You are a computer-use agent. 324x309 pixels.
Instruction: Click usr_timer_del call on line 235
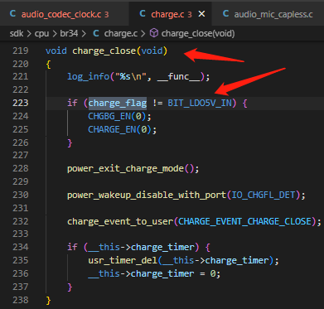pos(123,261)
